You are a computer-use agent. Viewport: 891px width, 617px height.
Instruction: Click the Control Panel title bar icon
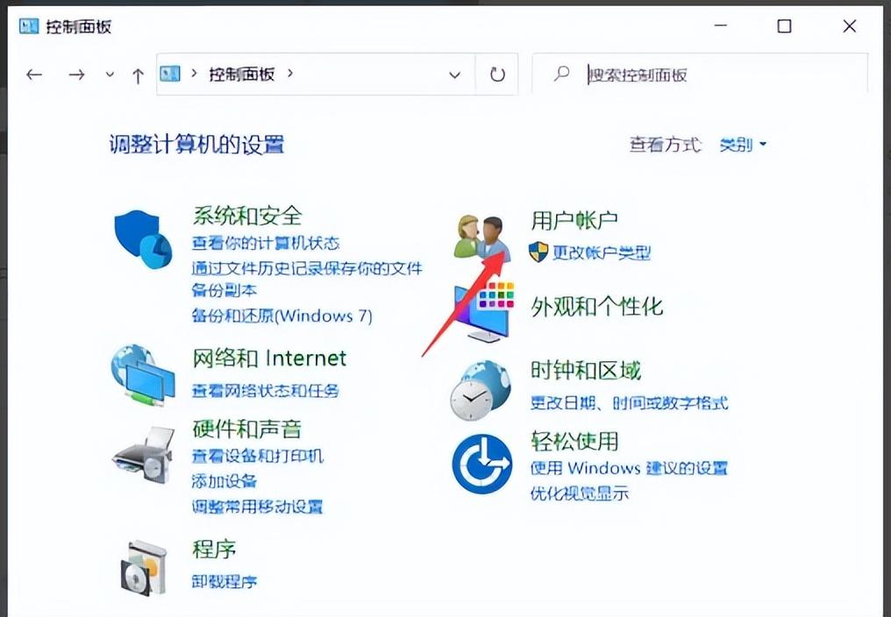click(x=28, y=26)
